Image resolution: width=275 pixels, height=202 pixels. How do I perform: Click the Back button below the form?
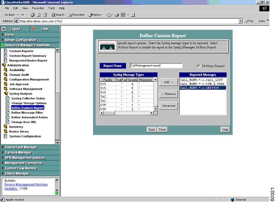(152, 130)
